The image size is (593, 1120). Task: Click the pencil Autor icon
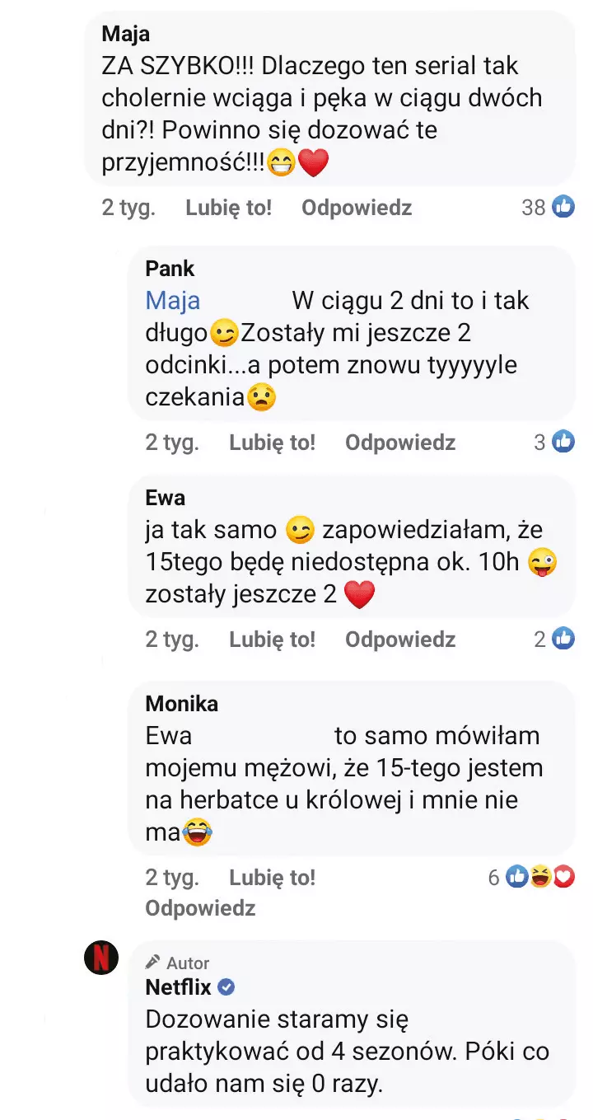pos(152,962)
